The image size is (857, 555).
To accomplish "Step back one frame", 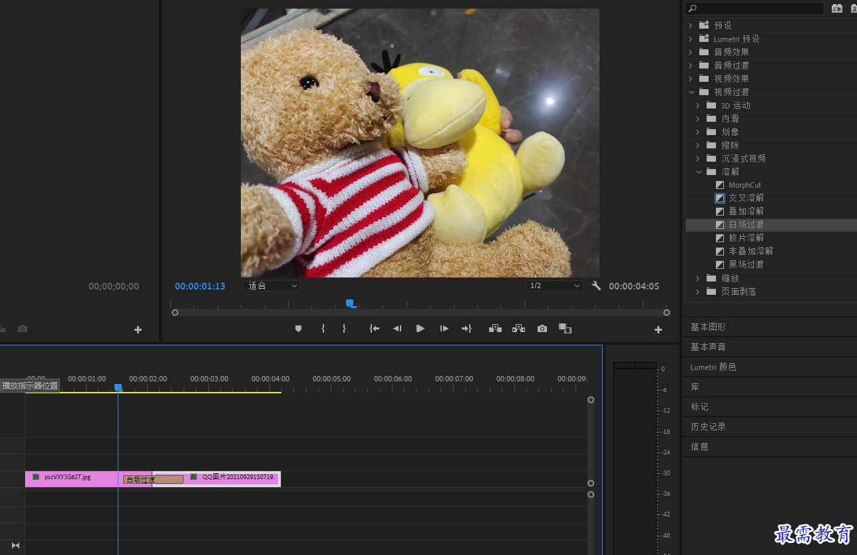I will tap(397, 329).
